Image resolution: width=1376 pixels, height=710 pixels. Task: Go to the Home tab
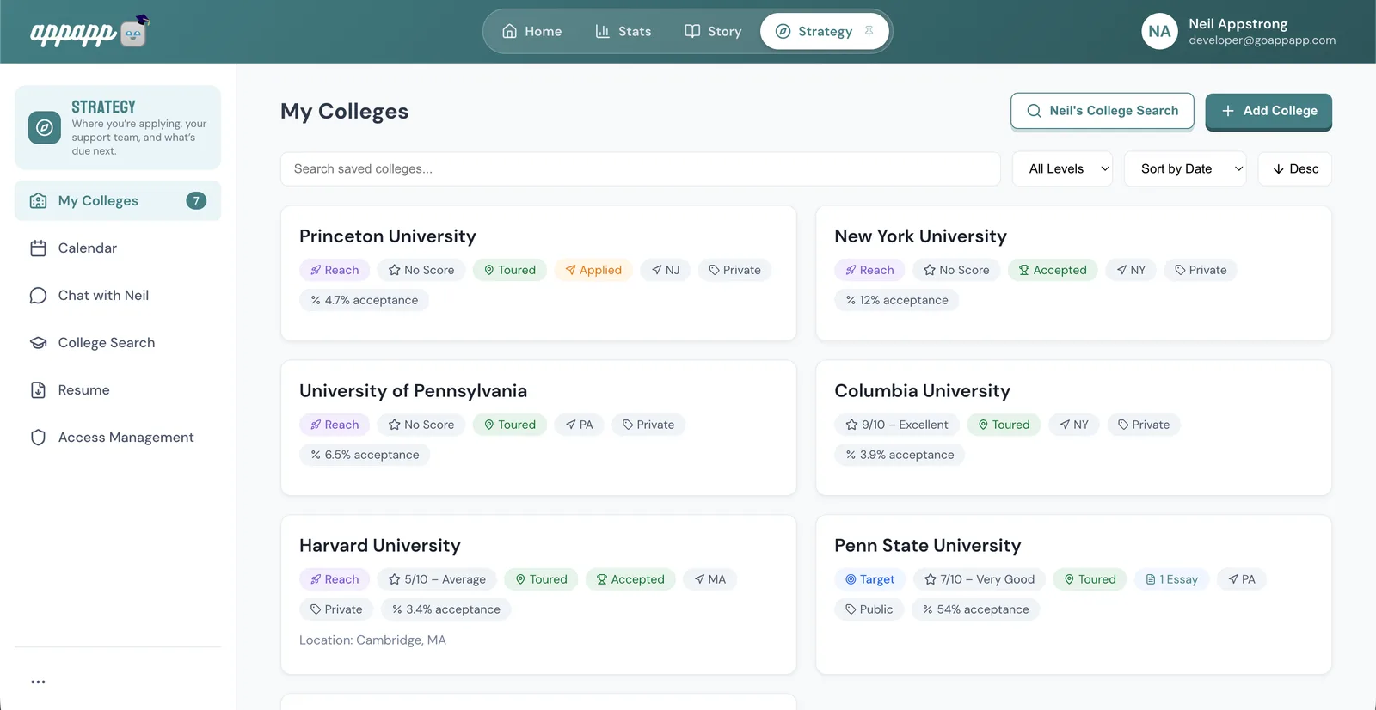click(x=531, y=31)
